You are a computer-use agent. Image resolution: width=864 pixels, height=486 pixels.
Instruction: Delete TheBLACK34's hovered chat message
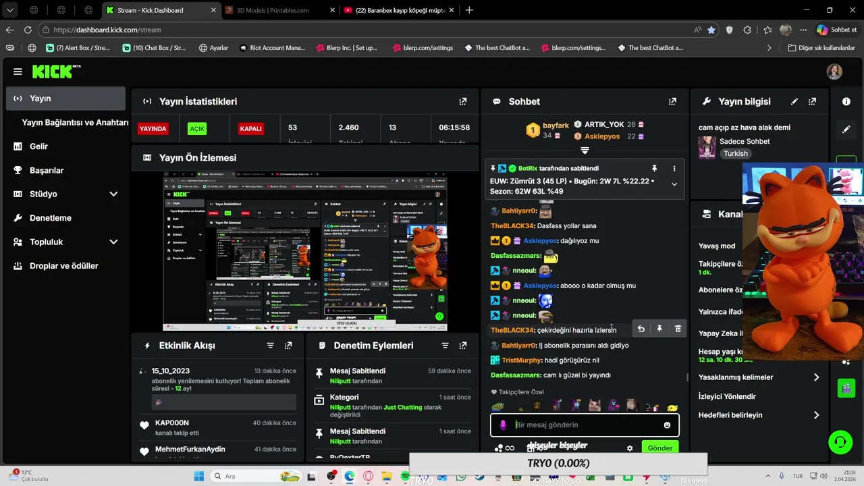678,329
